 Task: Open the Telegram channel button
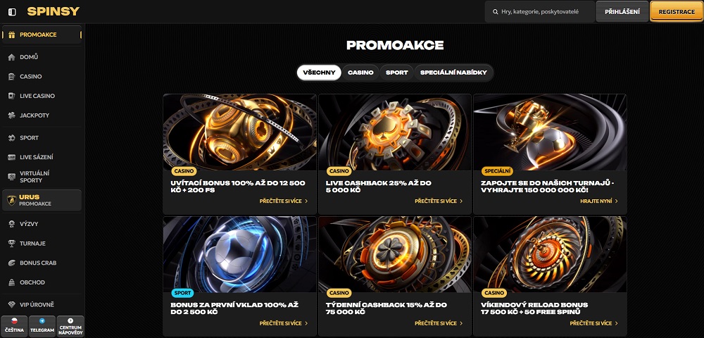pos(42,326)
